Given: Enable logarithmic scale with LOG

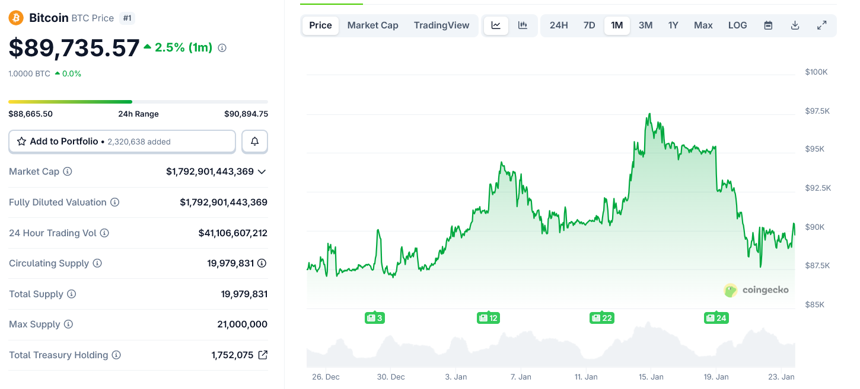Looking at the screenshot, I should [737, 25].
